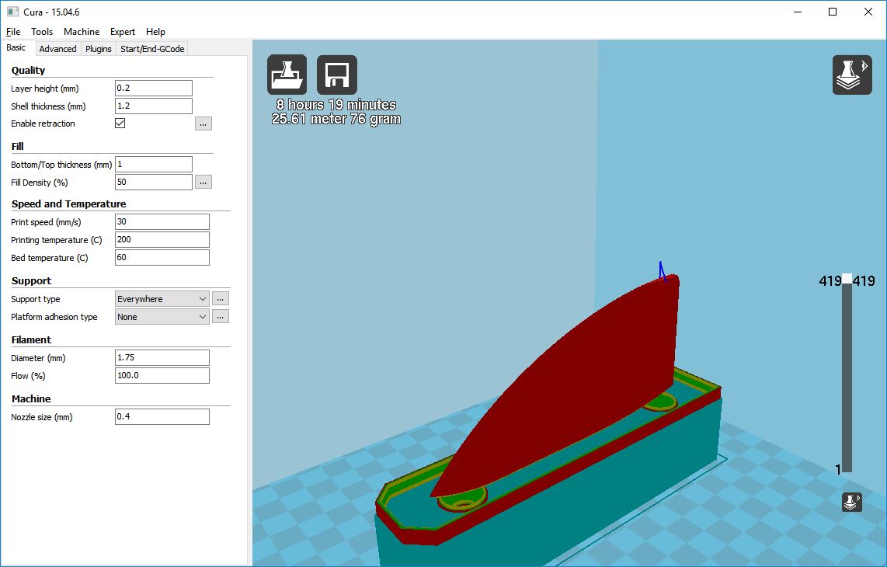Click the 'Quality' section heading

pyautogui.click(x=28, y=70)
